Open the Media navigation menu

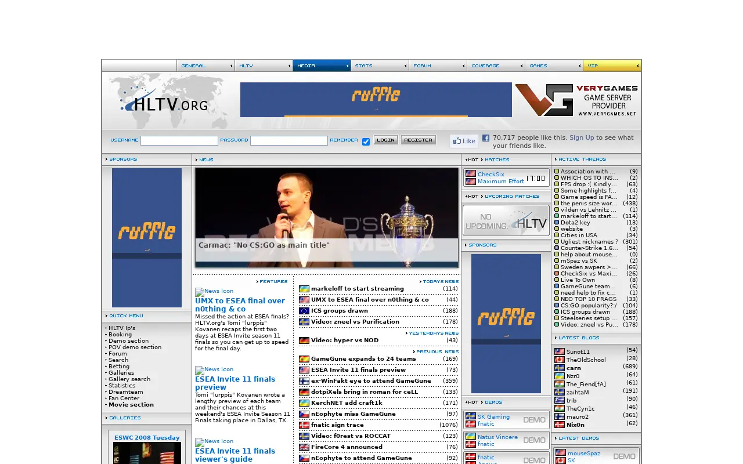tap(322, 66)
